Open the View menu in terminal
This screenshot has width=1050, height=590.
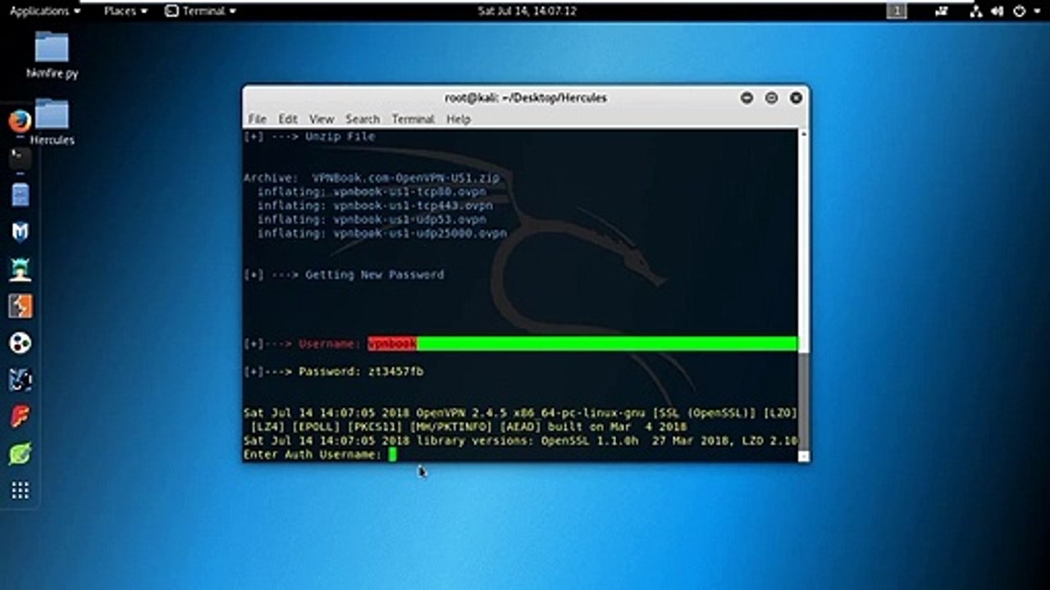[321, 119]
